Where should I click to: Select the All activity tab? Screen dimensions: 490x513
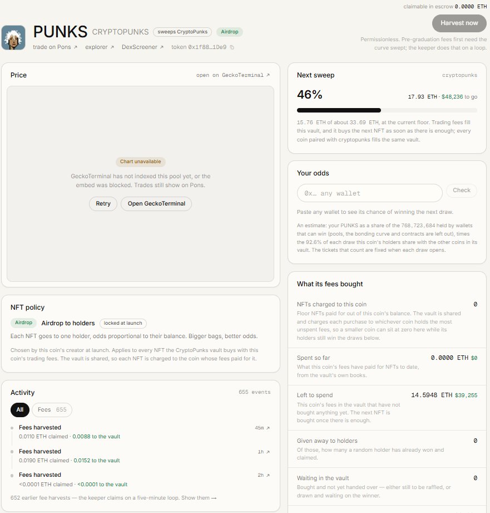(20, 409)
